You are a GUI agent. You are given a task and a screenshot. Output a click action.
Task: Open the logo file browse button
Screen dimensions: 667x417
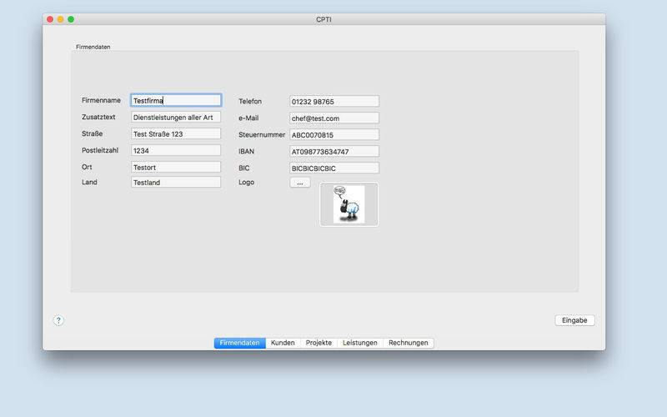click(x=299, y=183)
